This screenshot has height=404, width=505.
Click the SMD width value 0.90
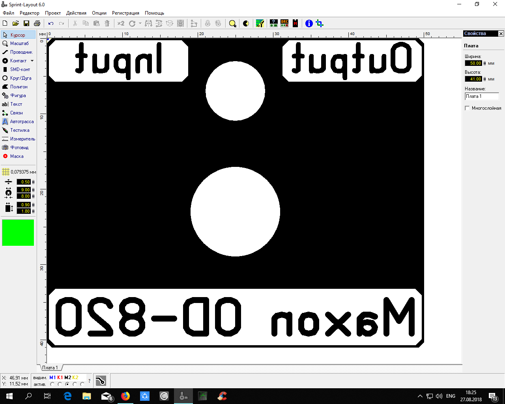pos(24,205)
